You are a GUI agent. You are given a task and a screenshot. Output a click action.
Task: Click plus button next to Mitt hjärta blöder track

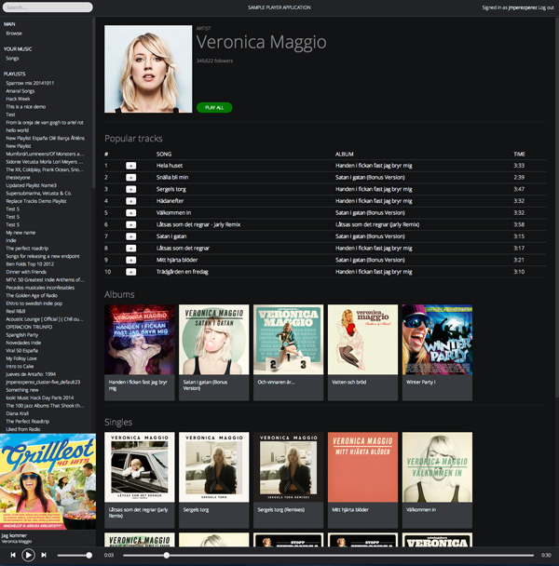(x=130, y=260)
